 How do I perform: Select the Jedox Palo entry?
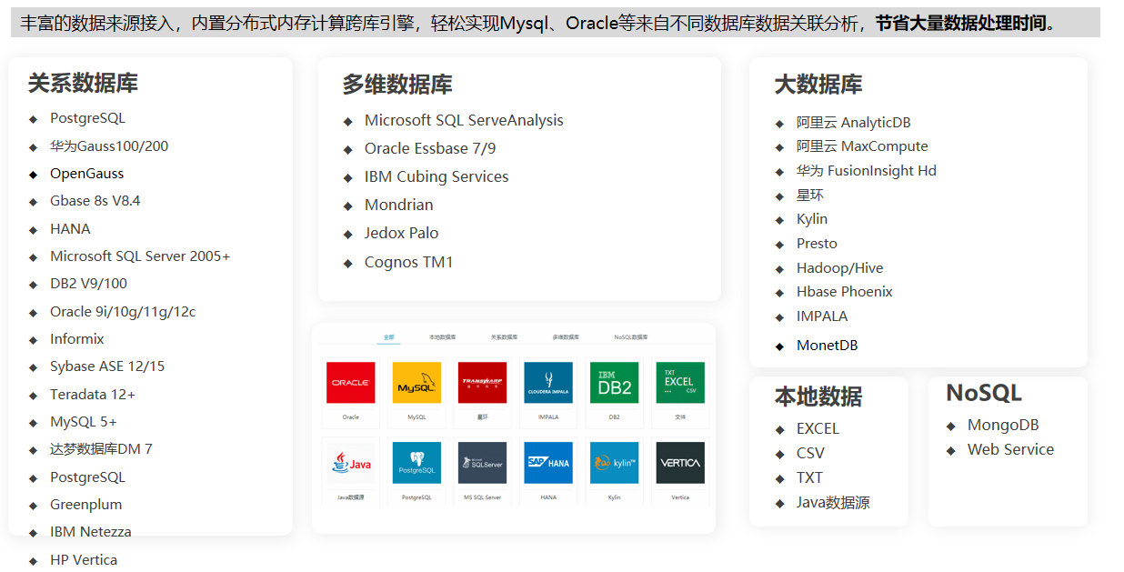[x=402, y=234]
